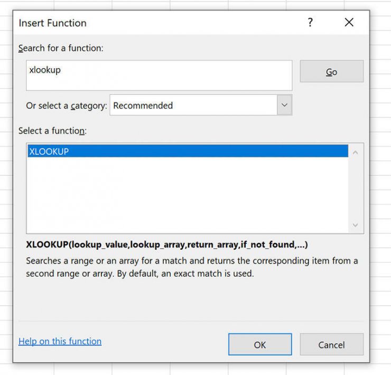Confirm with the OK button
This screenshot has width=391, height=375.
pos(259,345)
